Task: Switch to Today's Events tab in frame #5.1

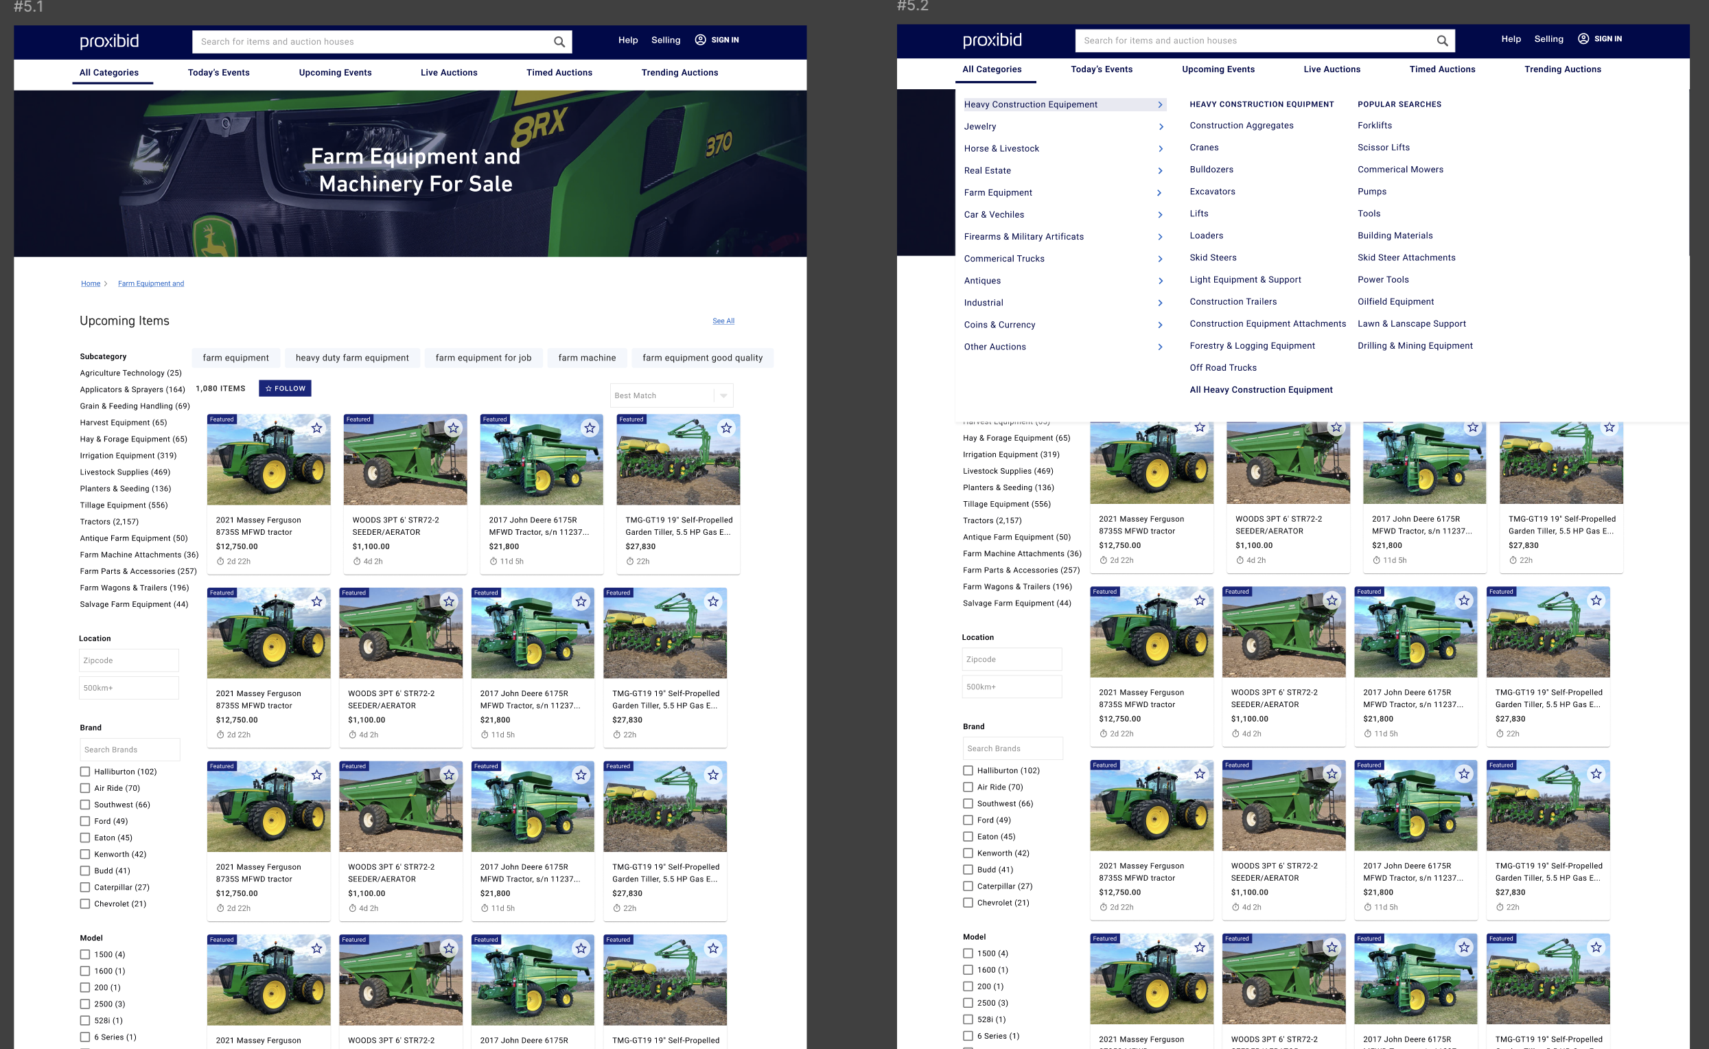Action: coord(218,73)
